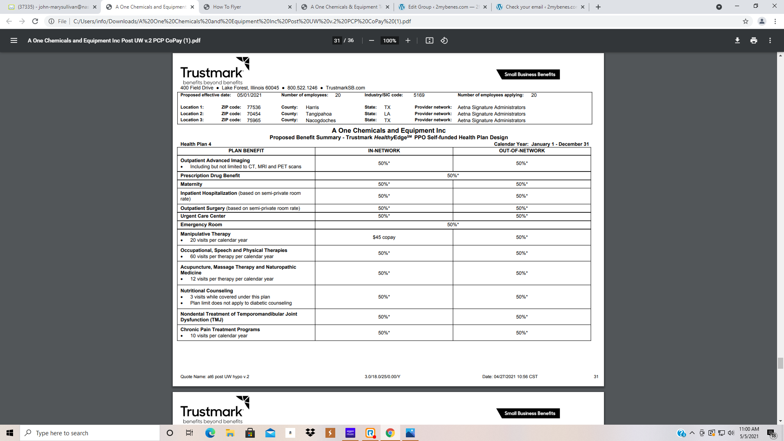Open Google Chrome from taskbar
The width and height of the screenshot is (784, 441).
[390, 433]
